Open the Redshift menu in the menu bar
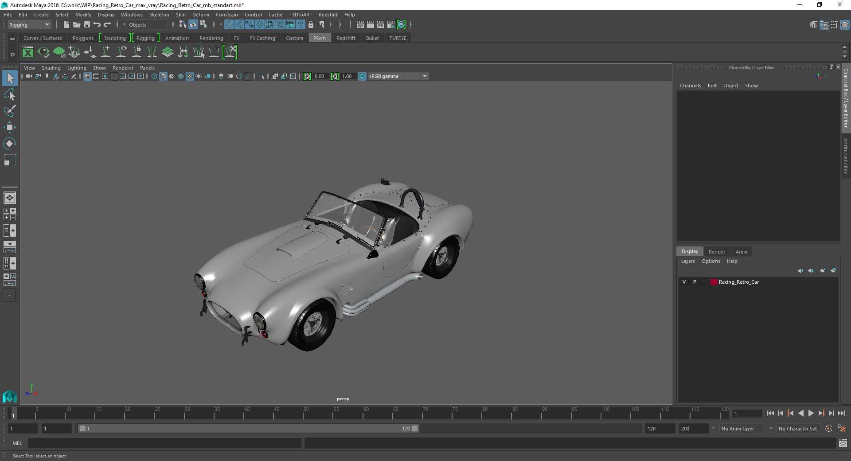Image resolution: width=851 pixels, height=461 pixels. [x=328, y=15]
